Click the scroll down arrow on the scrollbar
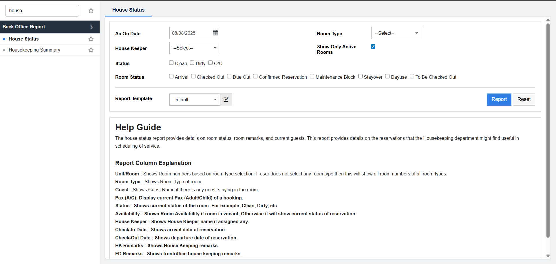This screenshot has height=264, width=556. click(x=548, y=256)
